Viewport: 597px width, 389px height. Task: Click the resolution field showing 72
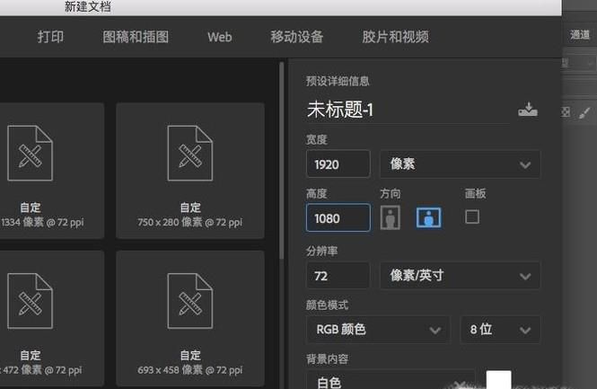(x=338, y=276)
